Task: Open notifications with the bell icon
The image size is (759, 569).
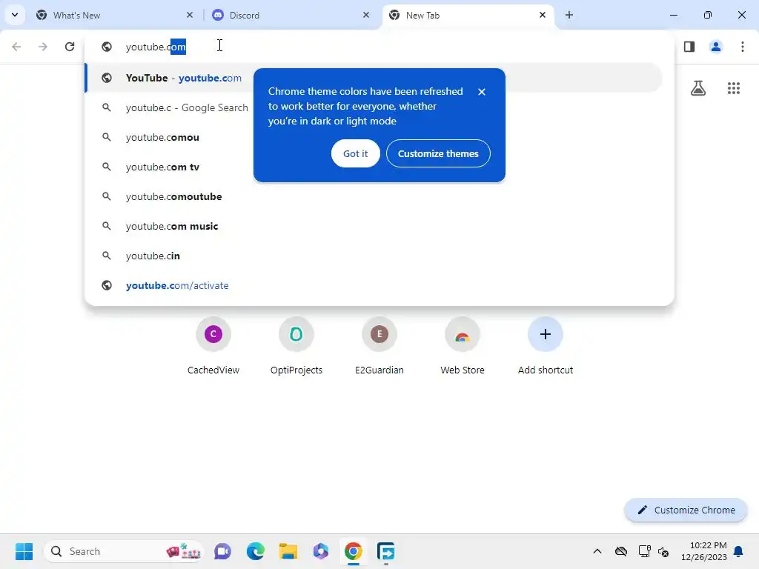Action: pos(739,551)
